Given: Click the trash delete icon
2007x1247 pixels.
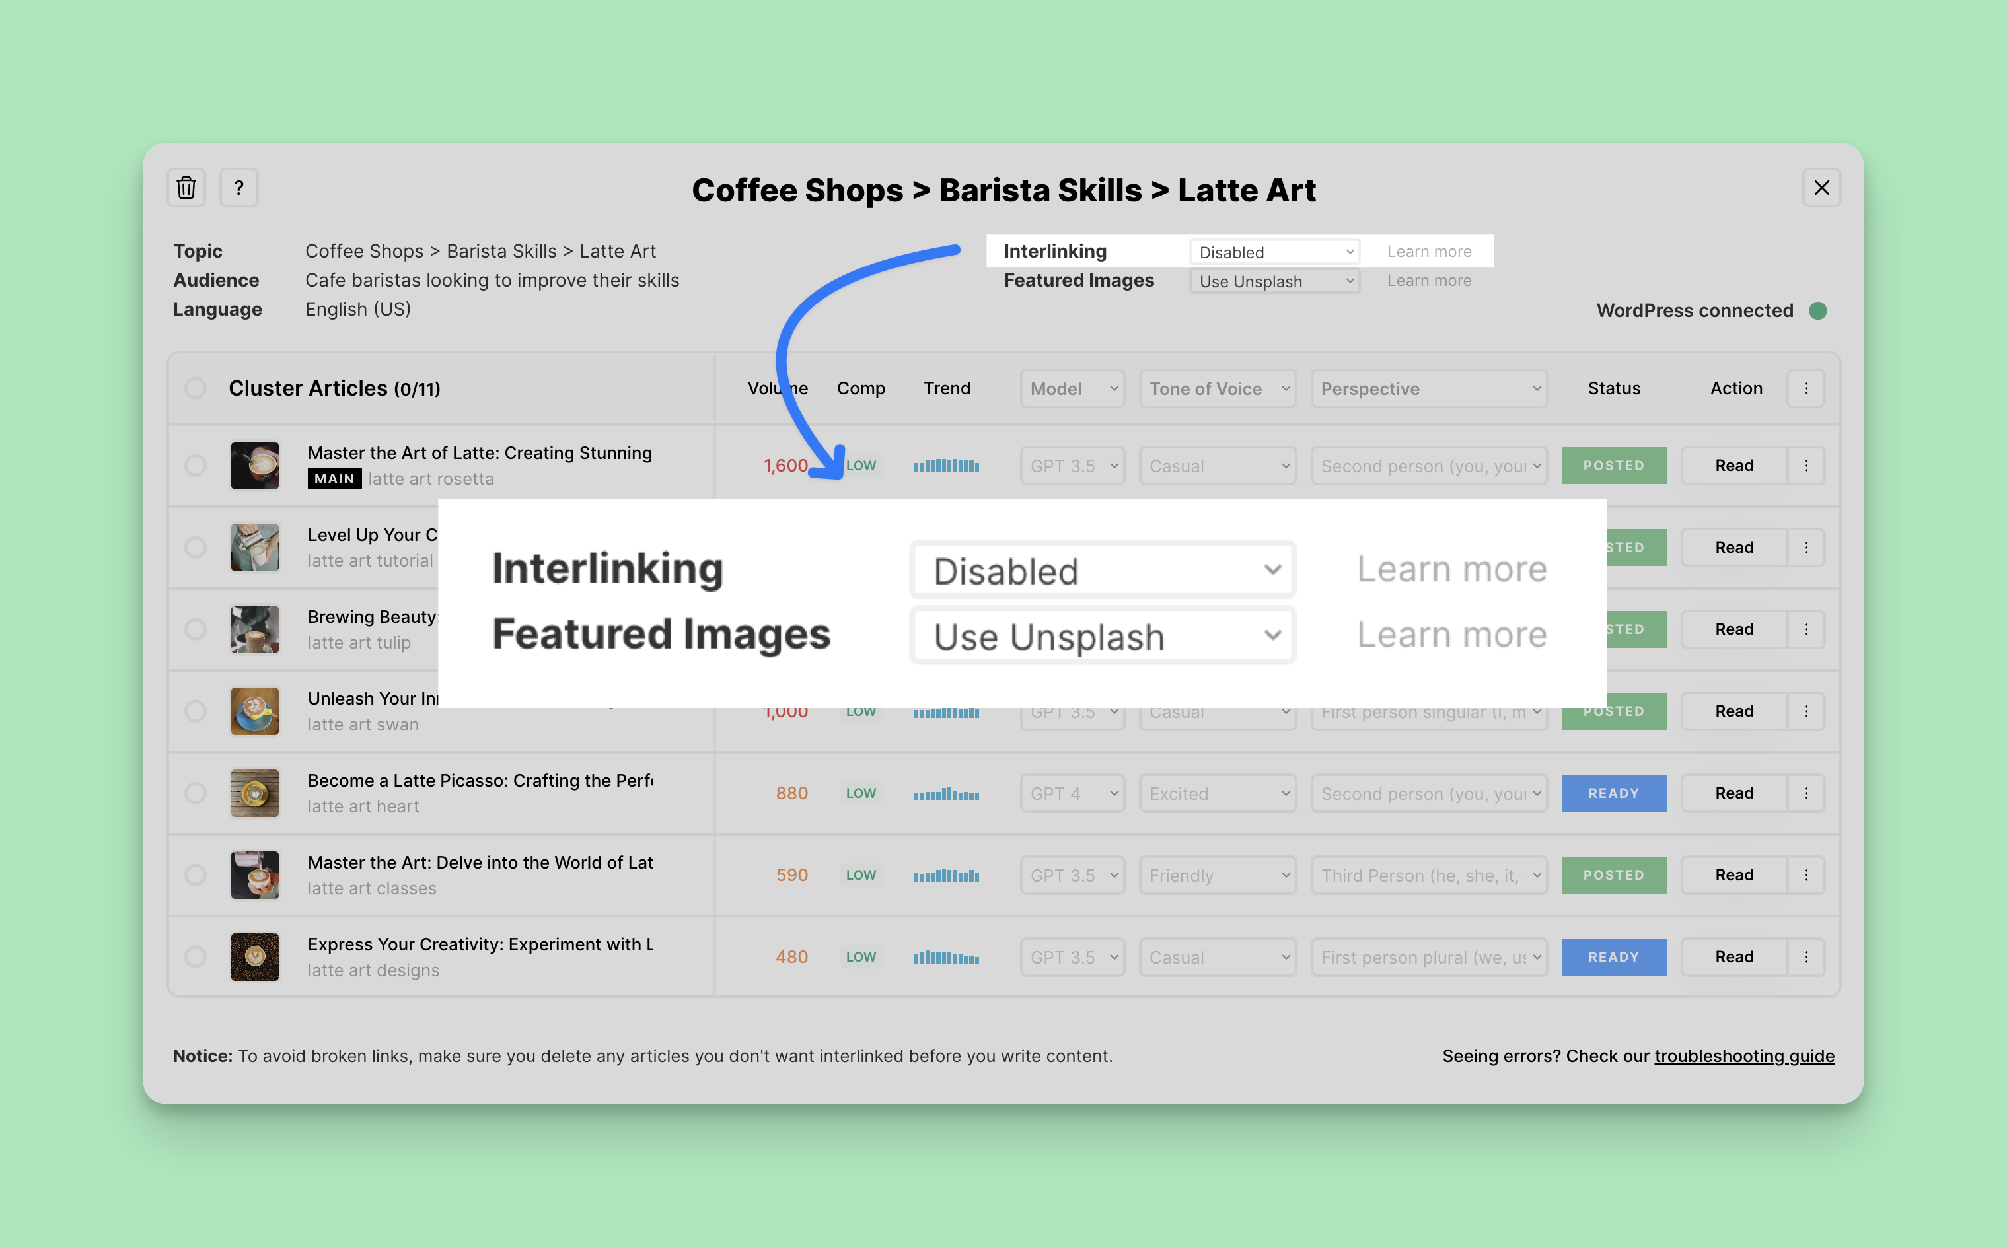Looking at the screenshot, I should tap(186, 188).
